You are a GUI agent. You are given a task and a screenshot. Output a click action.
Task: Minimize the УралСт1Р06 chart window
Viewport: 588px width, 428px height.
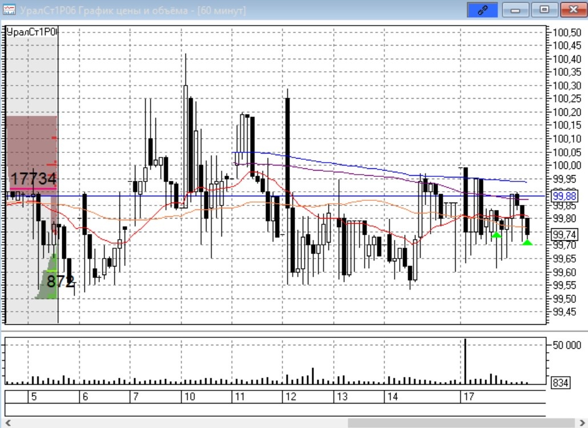[x=515, y=10]
